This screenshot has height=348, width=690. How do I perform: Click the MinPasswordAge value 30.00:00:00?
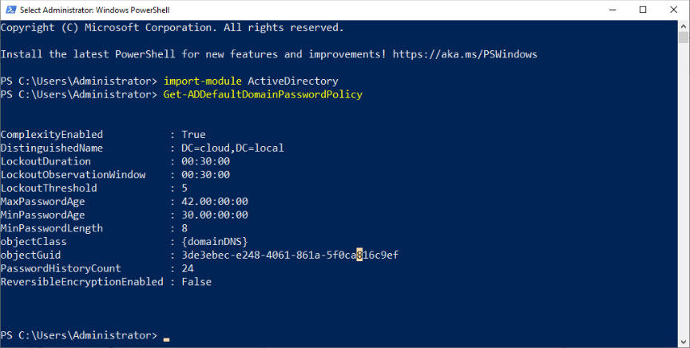(x=215, y=216)
